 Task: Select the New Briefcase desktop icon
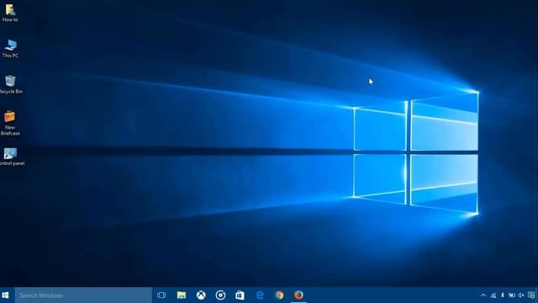pyautogui.click(x=10, y=123)
